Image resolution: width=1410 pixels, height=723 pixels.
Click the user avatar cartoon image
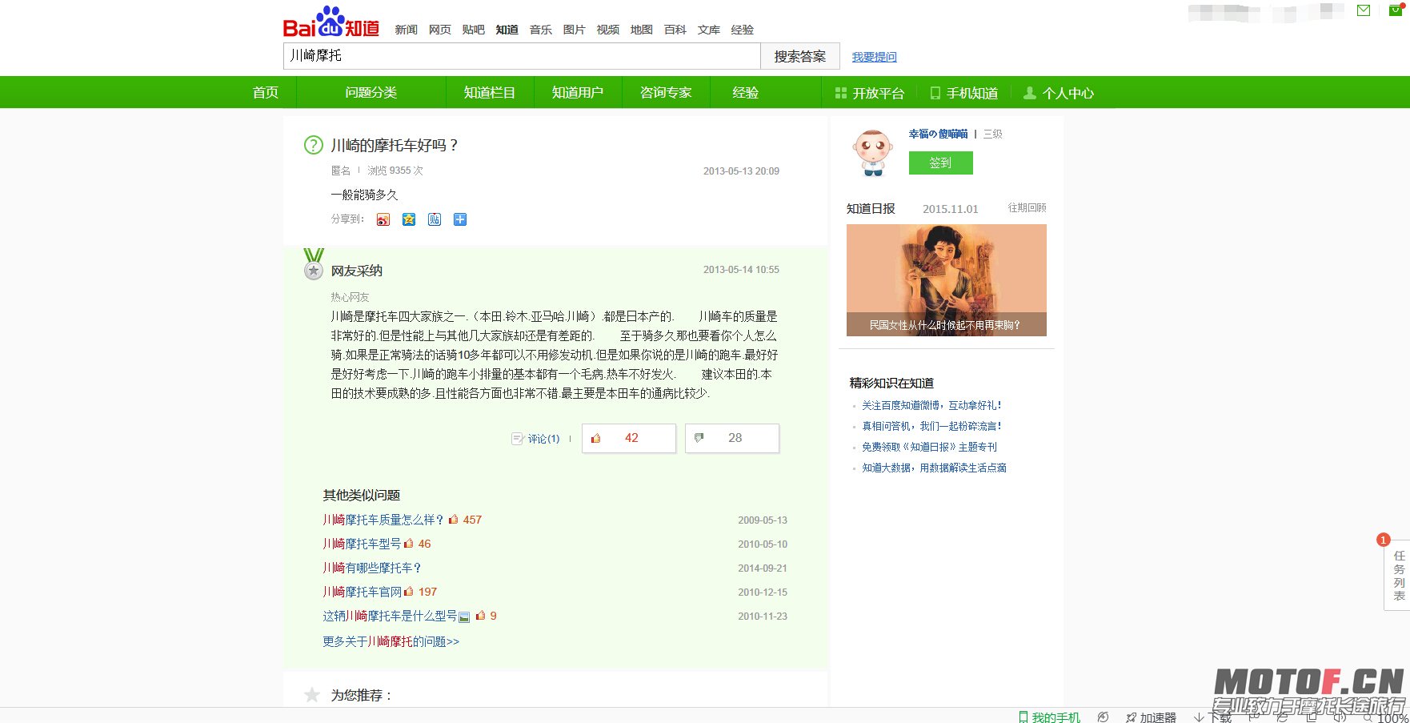pyautogui.click(x=872, y=152)
